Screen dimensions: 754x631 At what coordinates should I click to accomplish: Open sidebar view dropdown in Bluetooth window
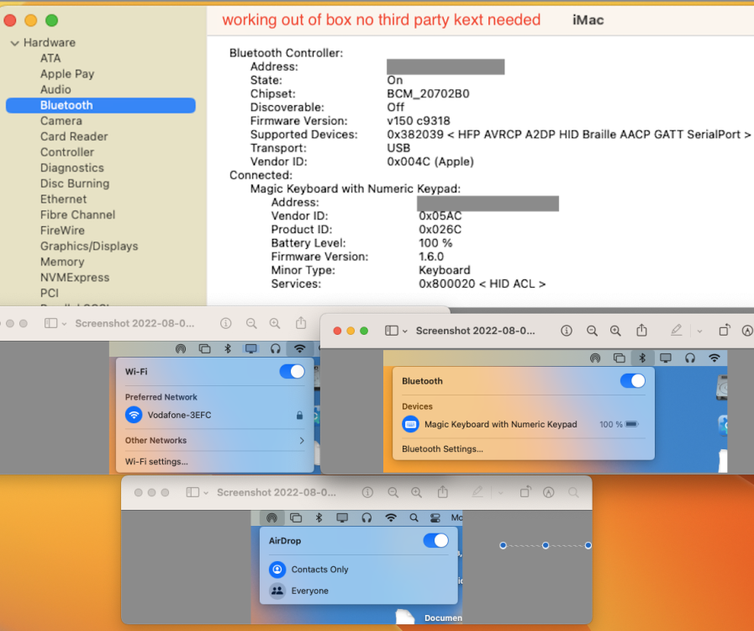point(405,331)
